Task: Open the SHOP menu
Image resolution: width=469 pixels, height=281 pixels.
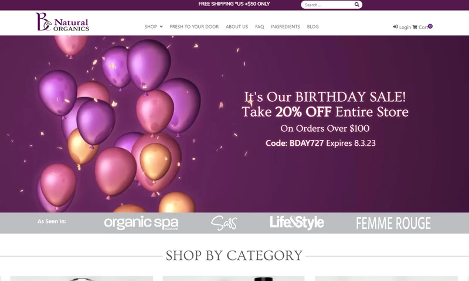Action: [151, 26]
